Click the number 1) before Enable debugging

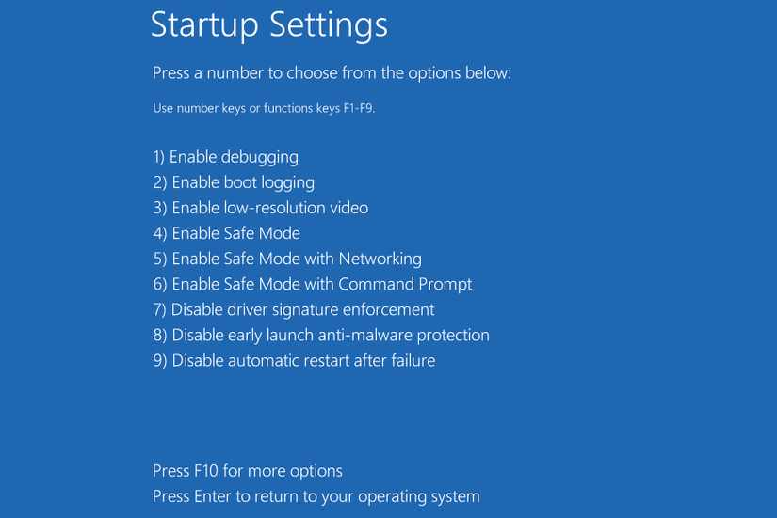159,157
